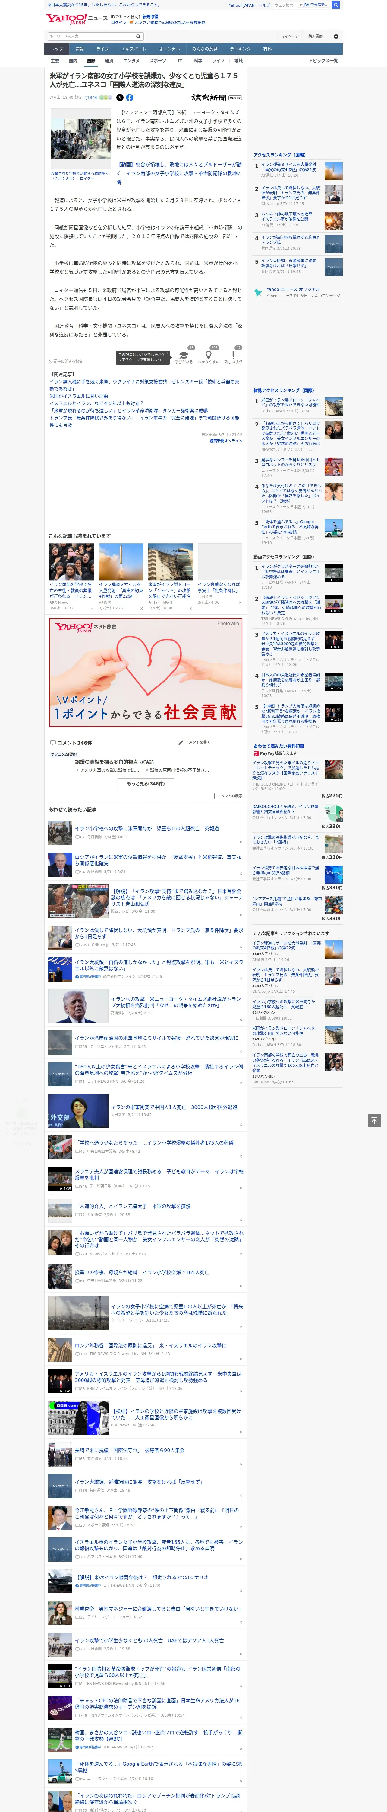Dismiss the BBC News recommended article card
This screenshot has width=387, height=1812.
[x=92, y=609]
